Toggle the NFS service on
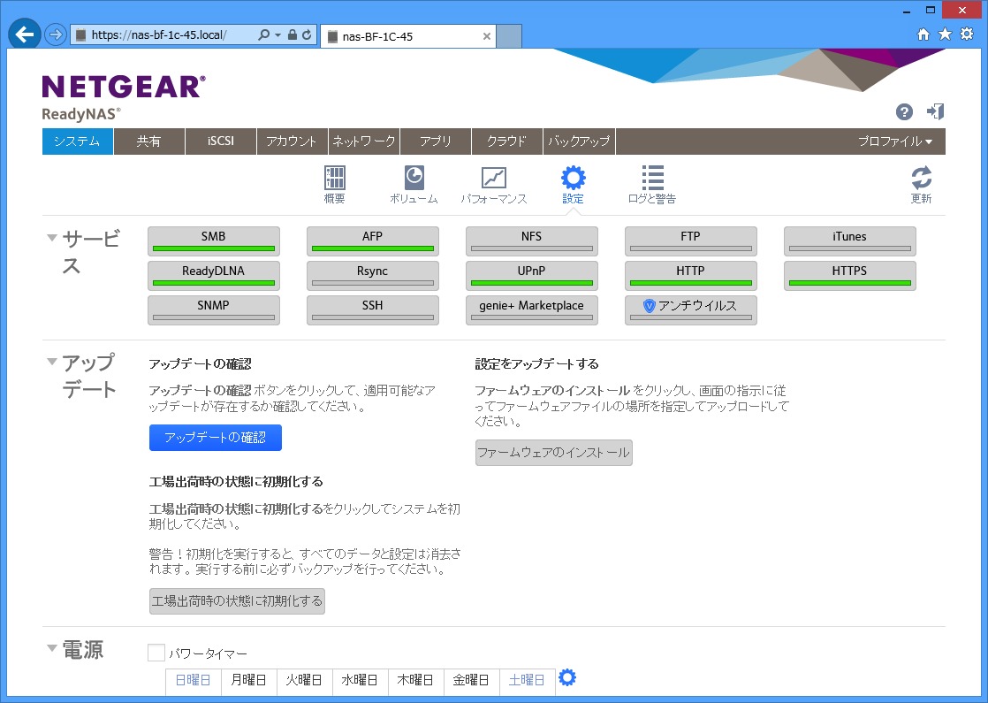This screenshot has width=988, height=703. pos(532,241)
